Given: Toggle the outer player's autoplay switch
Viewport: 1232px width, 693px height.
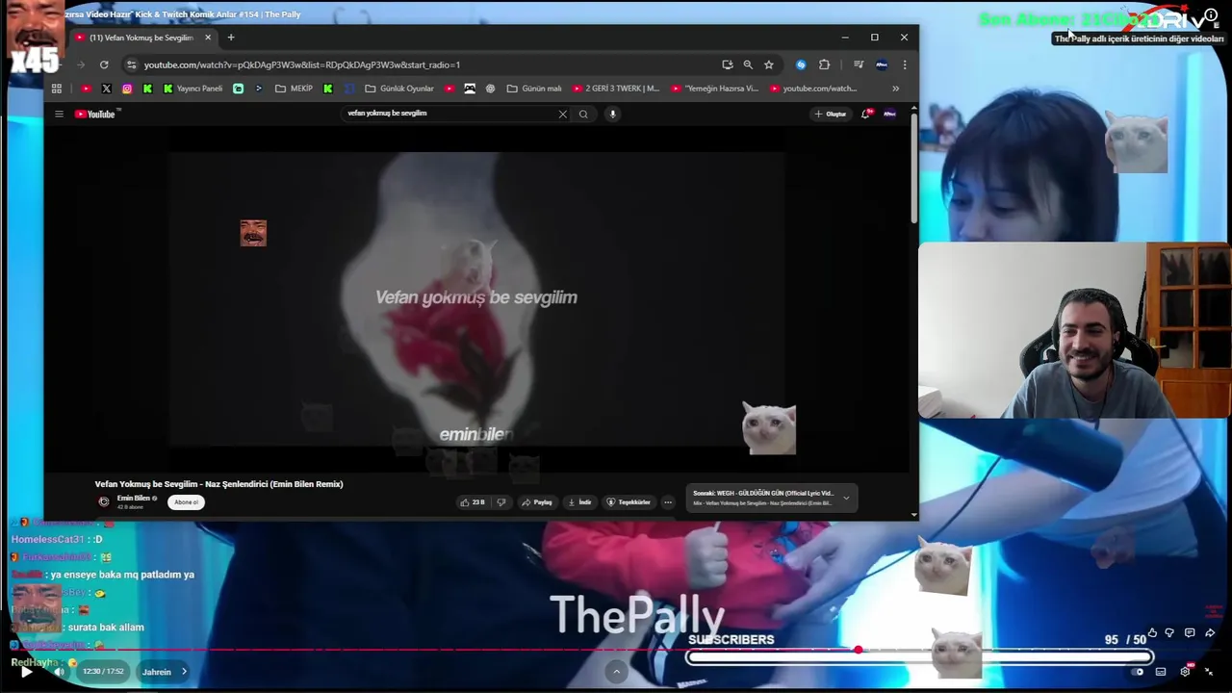Looking at the screenshot, I should pyautogui.click(x=1137, y=672).
